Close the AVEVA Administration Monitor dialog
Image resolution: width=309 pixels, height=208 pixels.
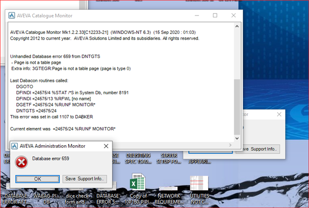[x=106, y=146]
